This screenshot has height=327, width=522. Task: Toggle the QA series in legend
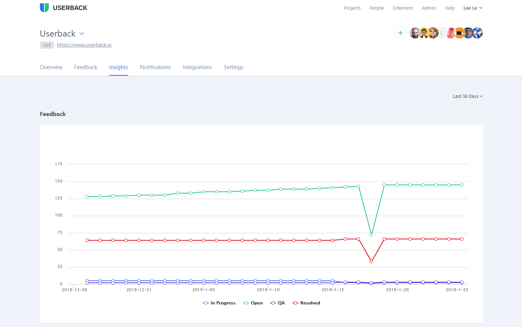click(x=277, y=303)
